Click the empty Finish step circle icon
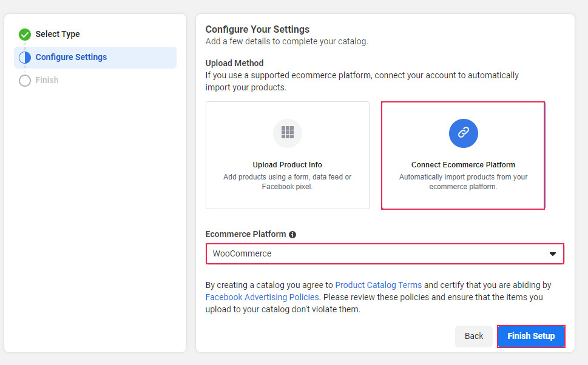The image size is (588, 365). coord(25,81)
